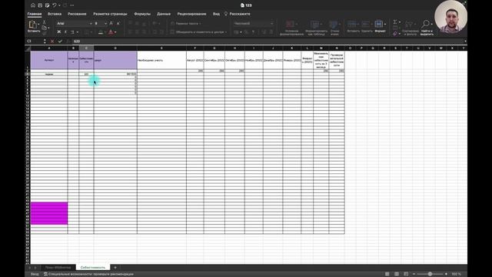
Task: Switch to the Рисование ribbon tab
Action: click(77, 14)
